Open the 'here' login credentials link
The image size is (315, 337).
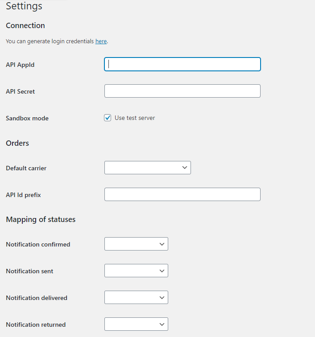click(101, 41)
